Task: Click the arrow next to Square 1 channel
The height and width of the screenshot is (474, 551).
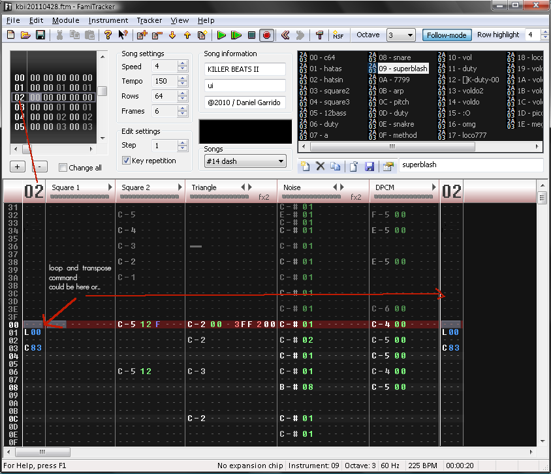Action: pyautogui.click(x=110, y=188)
